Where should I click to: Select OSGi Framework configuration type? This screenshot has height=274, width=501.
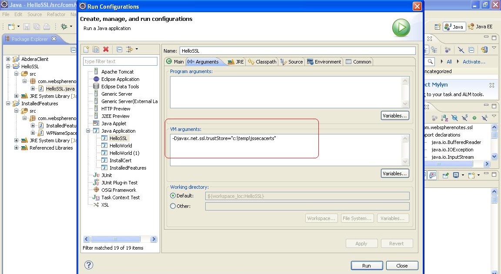[x=119, y=190]
